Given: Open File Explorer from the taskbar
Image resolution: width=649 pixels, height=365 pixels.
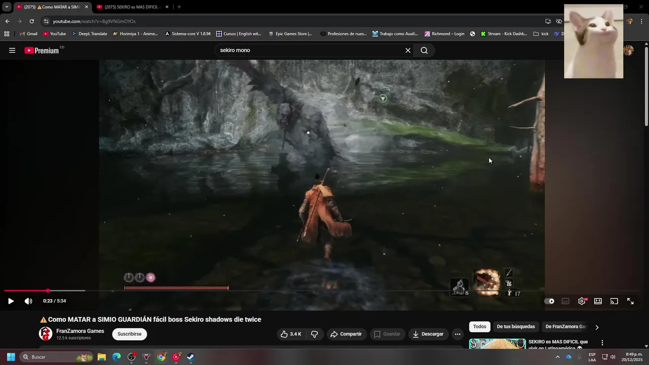Looking at the screenshot, I should click(x=101, y=357).
